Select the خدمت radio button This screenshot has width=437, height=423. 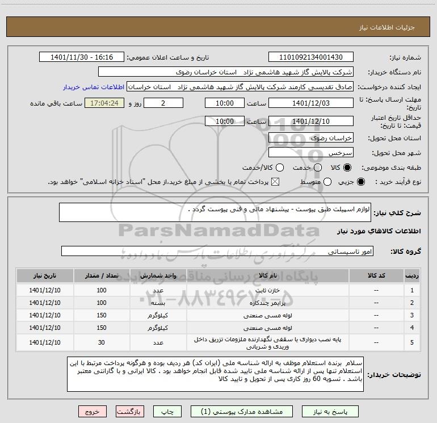tap(318, 167)
